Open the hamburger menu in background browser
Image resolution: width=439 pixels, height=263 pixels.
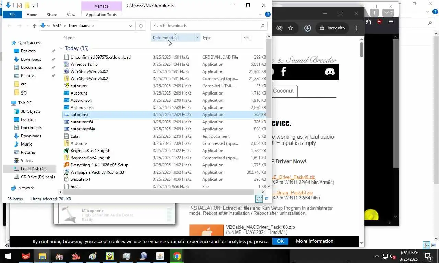[x=391, y=22]
